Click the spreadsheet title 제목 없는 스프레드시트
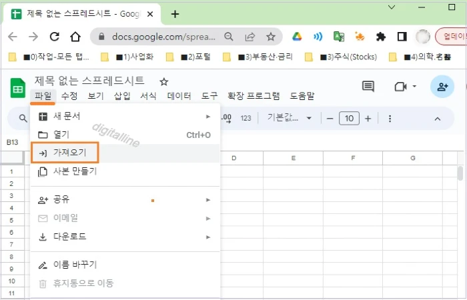Image resolution: width=467 pixels, height=300 pixels. click(89, 81)
